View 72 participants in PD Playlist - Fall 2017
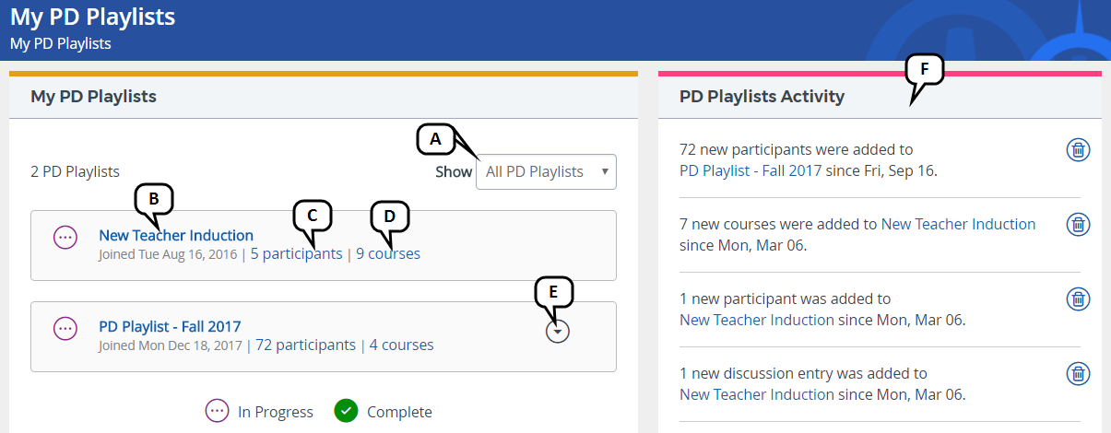The width and height of the screenshot is (1111, 433). pos(305,345)
